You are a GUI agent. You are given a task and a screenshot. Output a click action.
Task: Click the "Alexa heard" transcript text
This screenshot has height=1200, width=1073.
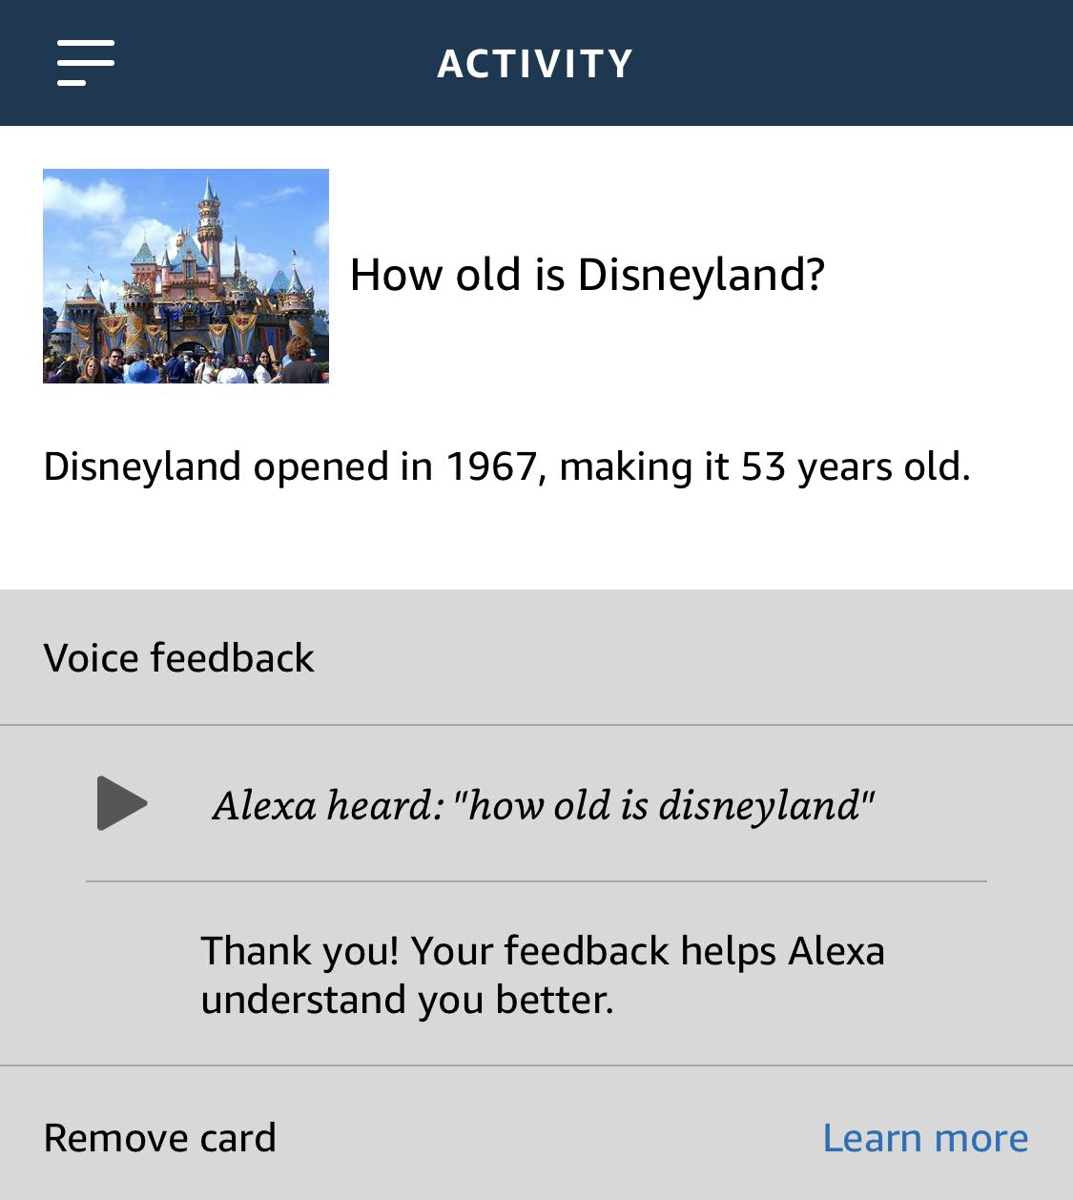[544, 805]
